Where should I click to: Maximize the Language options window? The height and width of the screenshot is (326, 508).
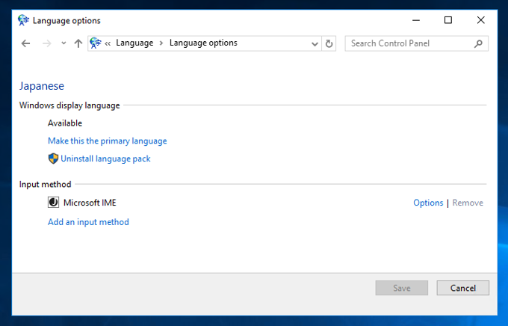(x=448, y=20)
